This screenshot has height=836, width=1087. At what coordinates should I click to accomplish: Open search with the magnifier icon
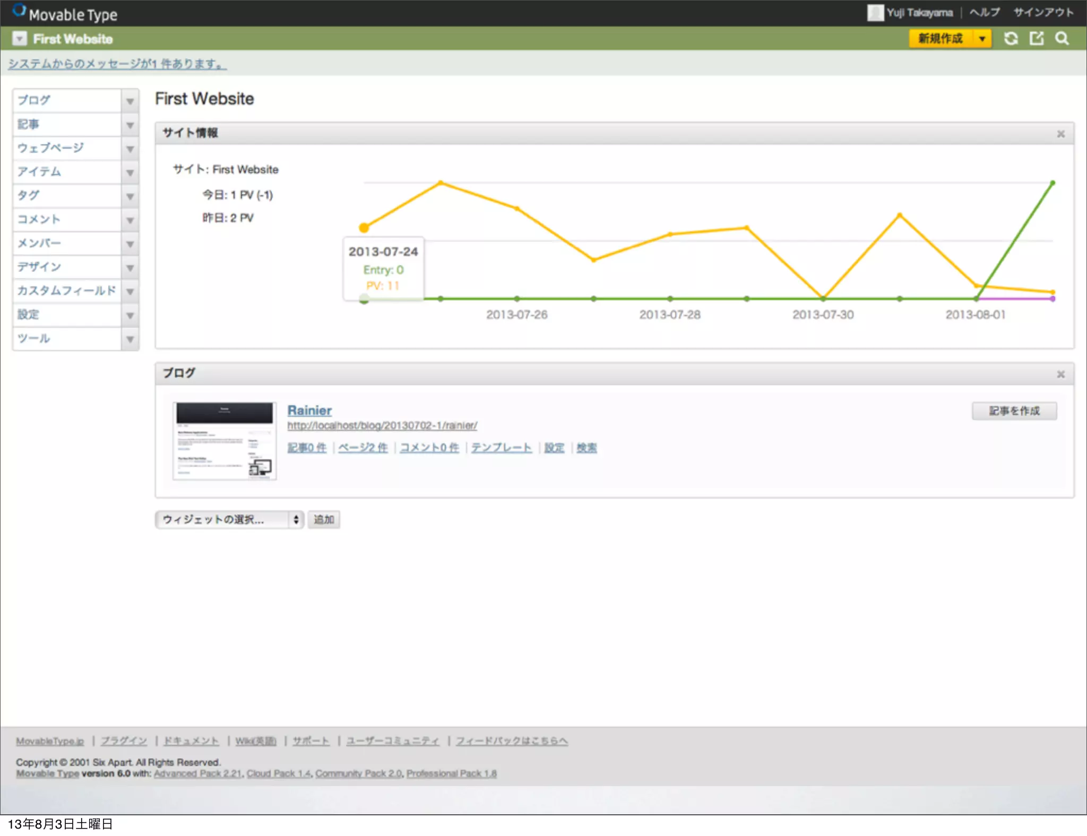pos(1062,39)
